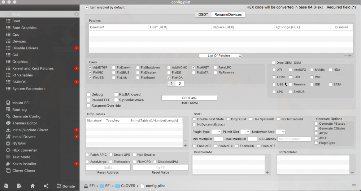This screenshot has width=361, height=191.
Task: Open Install/Update Clover
Action: tap(27, 130)
